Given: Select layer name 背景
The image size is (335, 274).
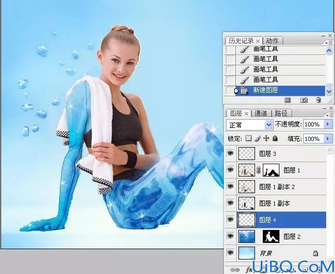Looking at the screenshot, I should pos(266,253).
